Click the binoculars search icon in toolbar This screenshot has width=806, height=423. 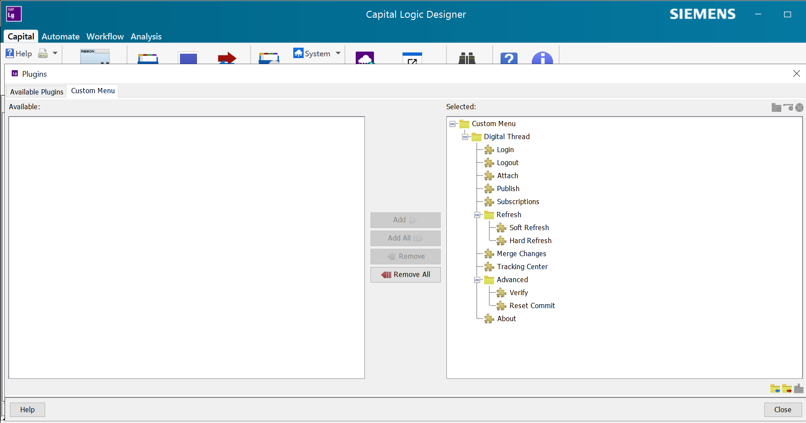pos(467,58)
